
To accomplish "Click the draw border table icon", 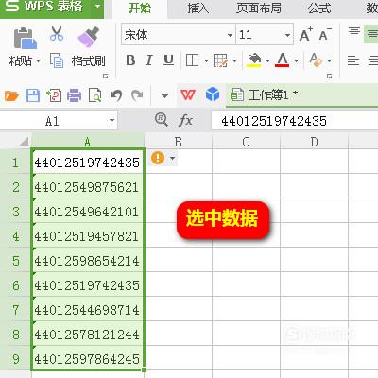I will 220,60.
